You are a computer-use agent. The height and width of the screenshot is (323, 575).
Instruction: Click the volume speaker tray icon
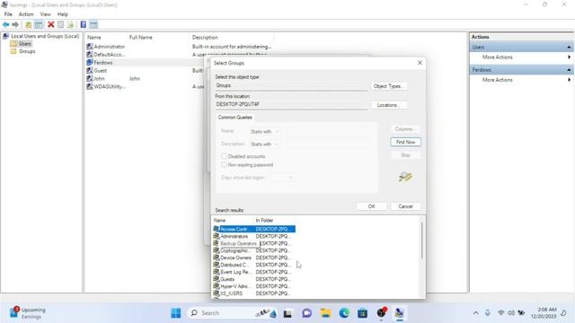point(511,313)
